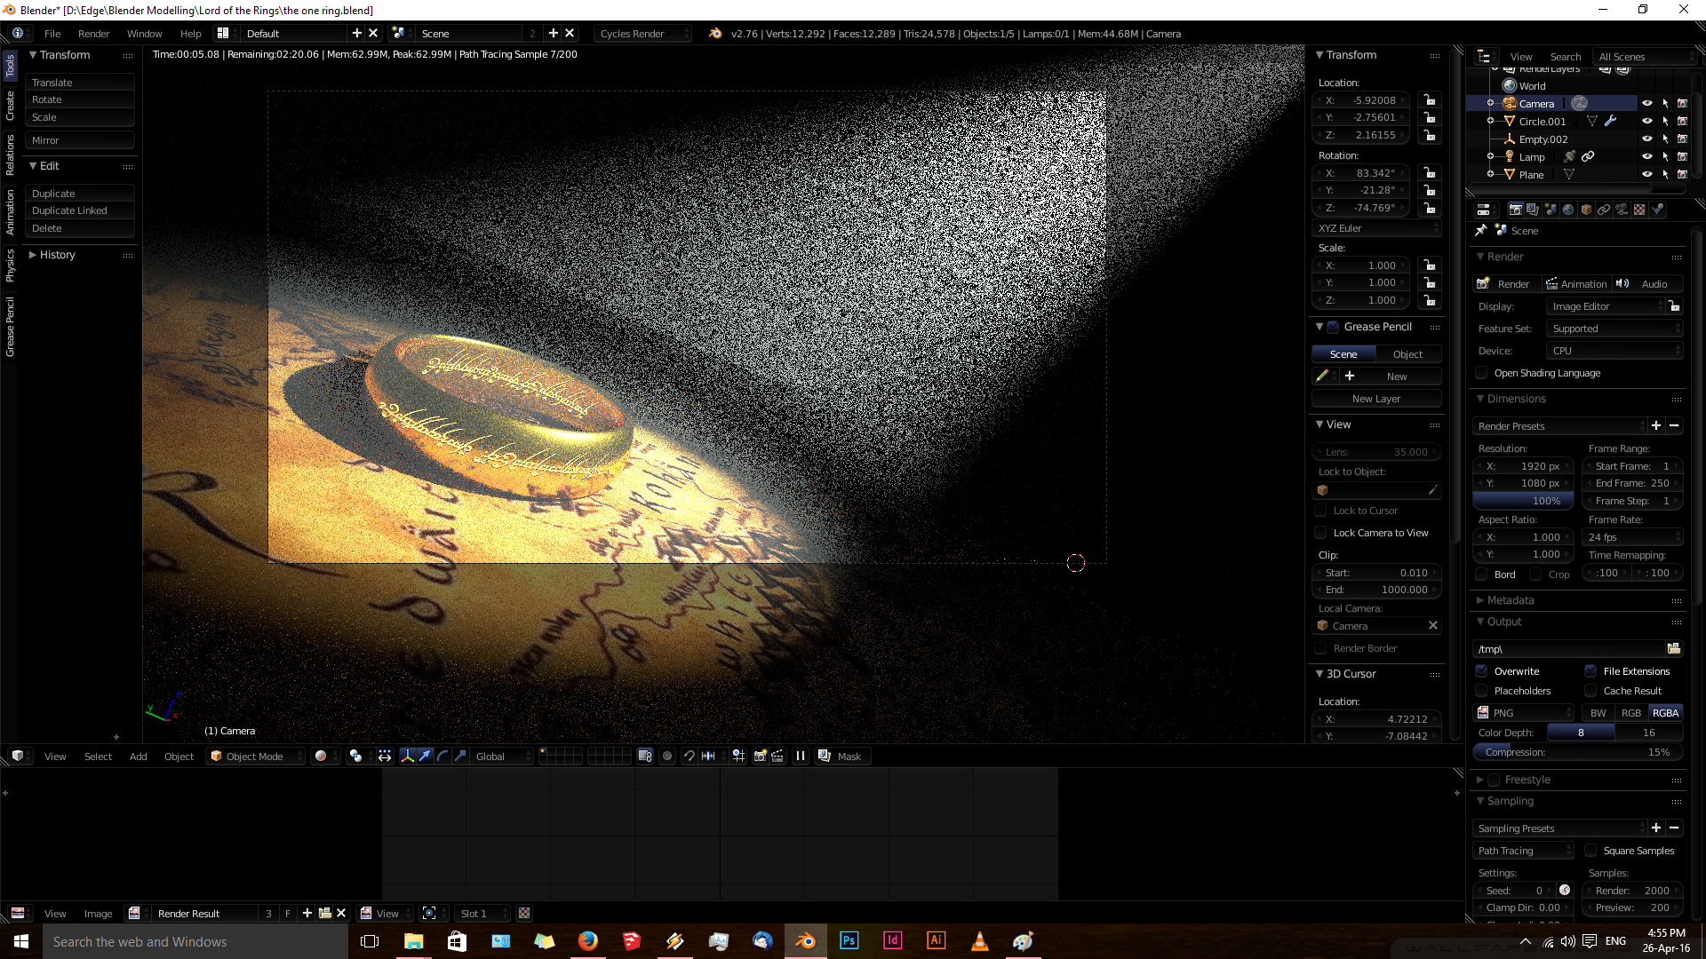This screenshot has width=1706, height=959.
Task: Enable the Overwrite checkbox
Action: [1482, 671]
